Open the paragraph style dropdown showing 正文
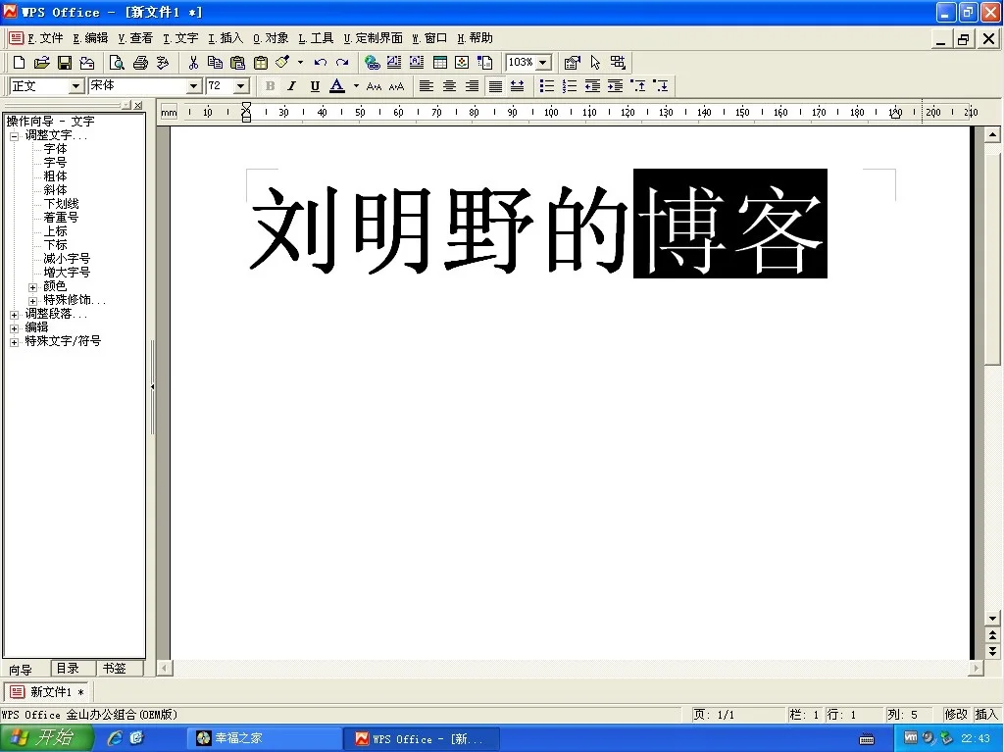The width and height of the screenshot is (1004, 752). [x=76, y=86]
